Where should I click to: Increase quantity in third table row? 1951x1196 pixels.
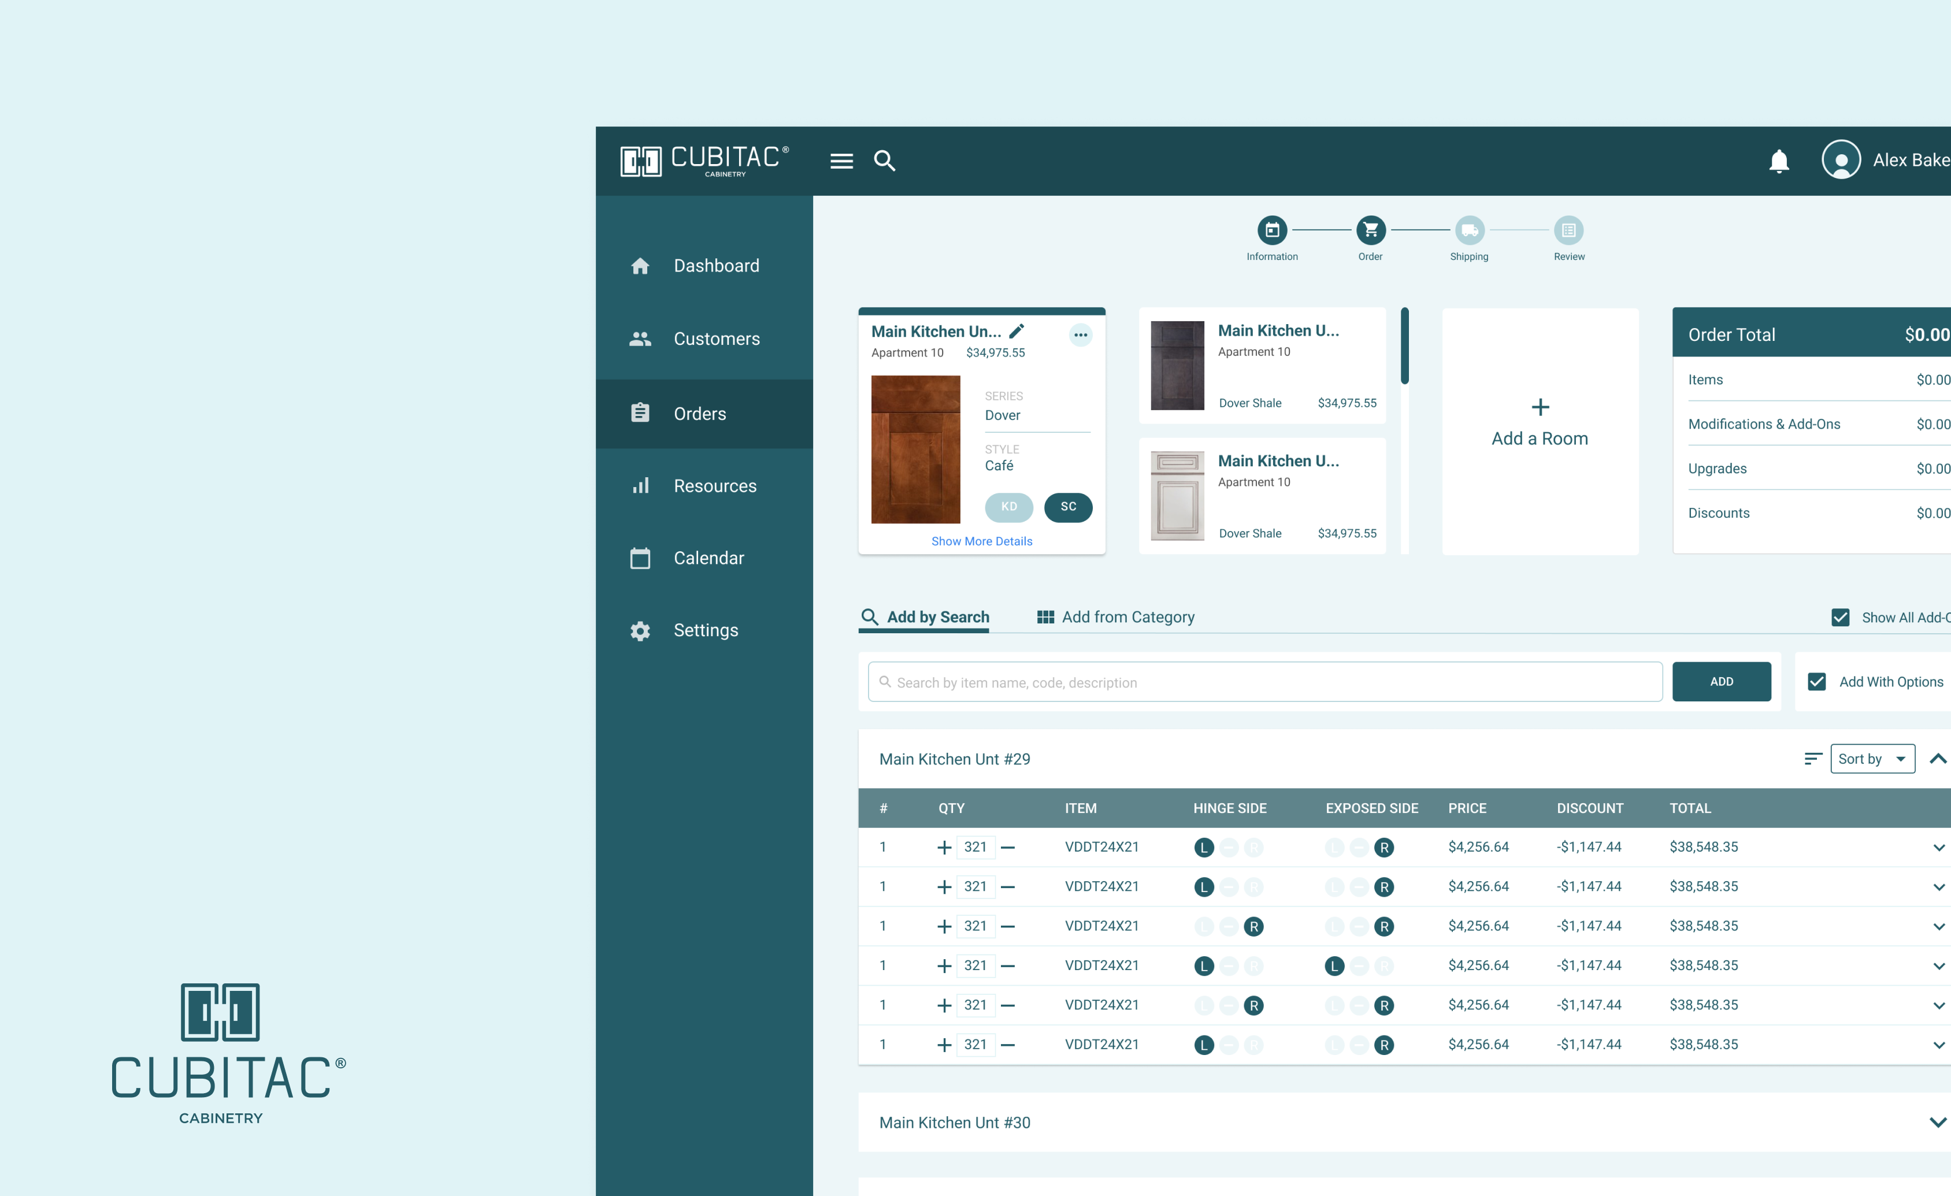(944, 927)
